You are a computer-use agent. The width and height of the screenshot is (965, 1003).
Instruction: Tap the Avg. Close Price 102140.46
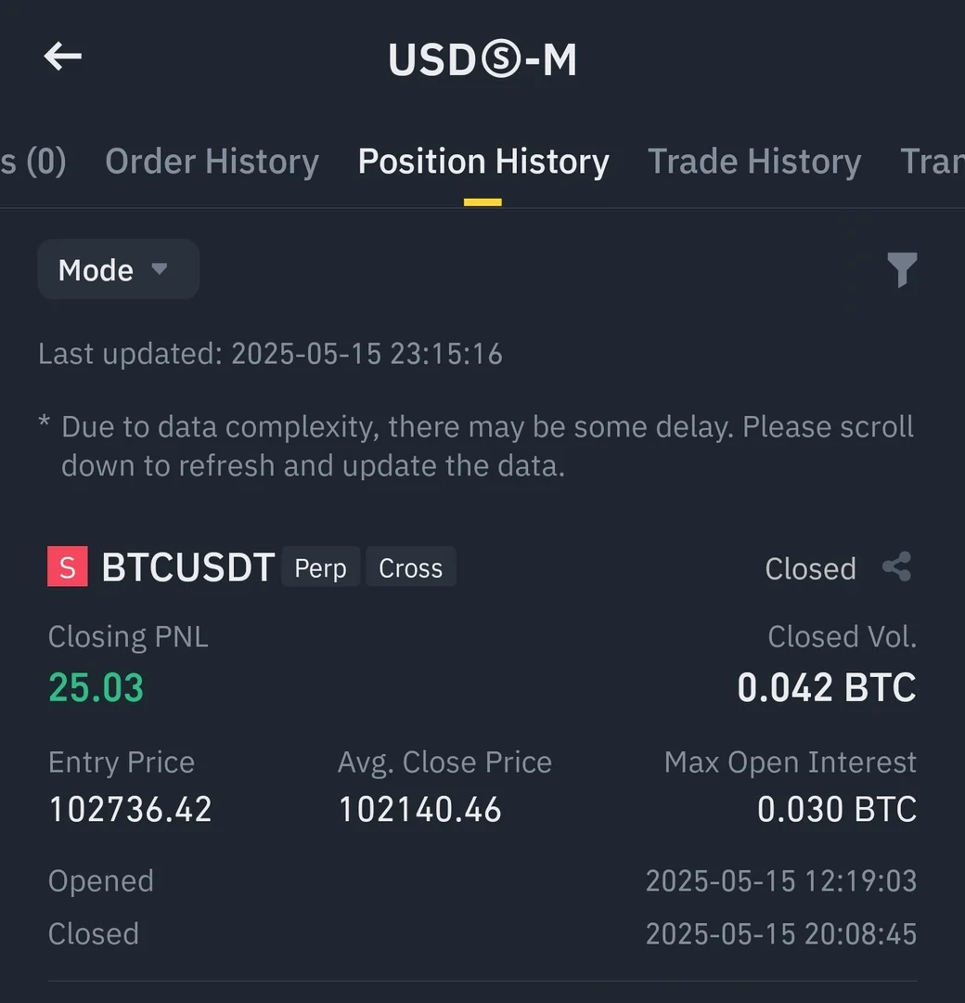[x=419, y=810]
